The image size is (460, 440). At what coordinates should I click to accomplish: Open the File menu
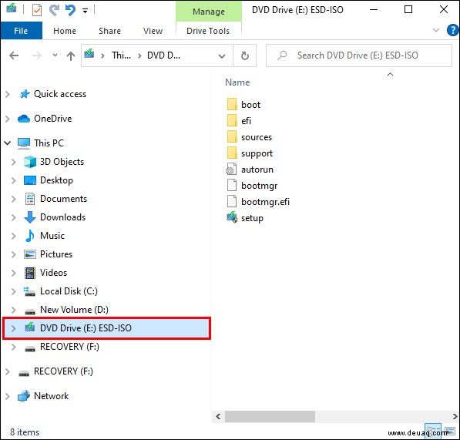pos(21,31)
